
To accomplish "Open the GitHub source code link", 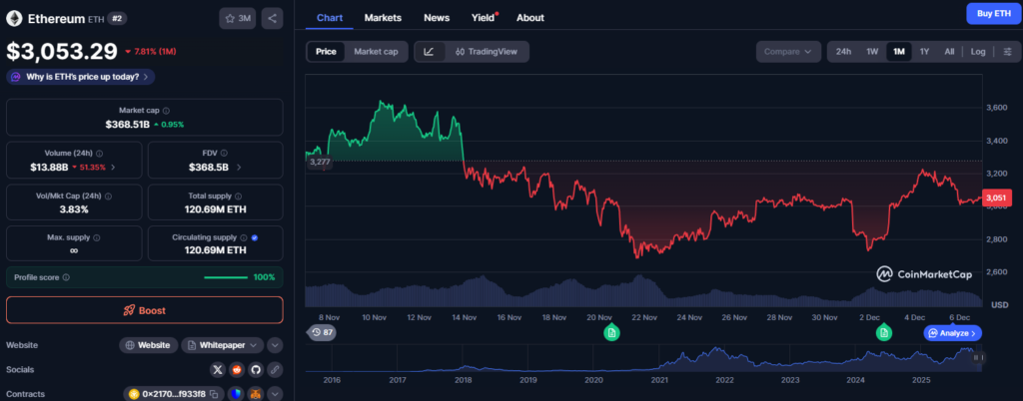I will click(256, 369).
